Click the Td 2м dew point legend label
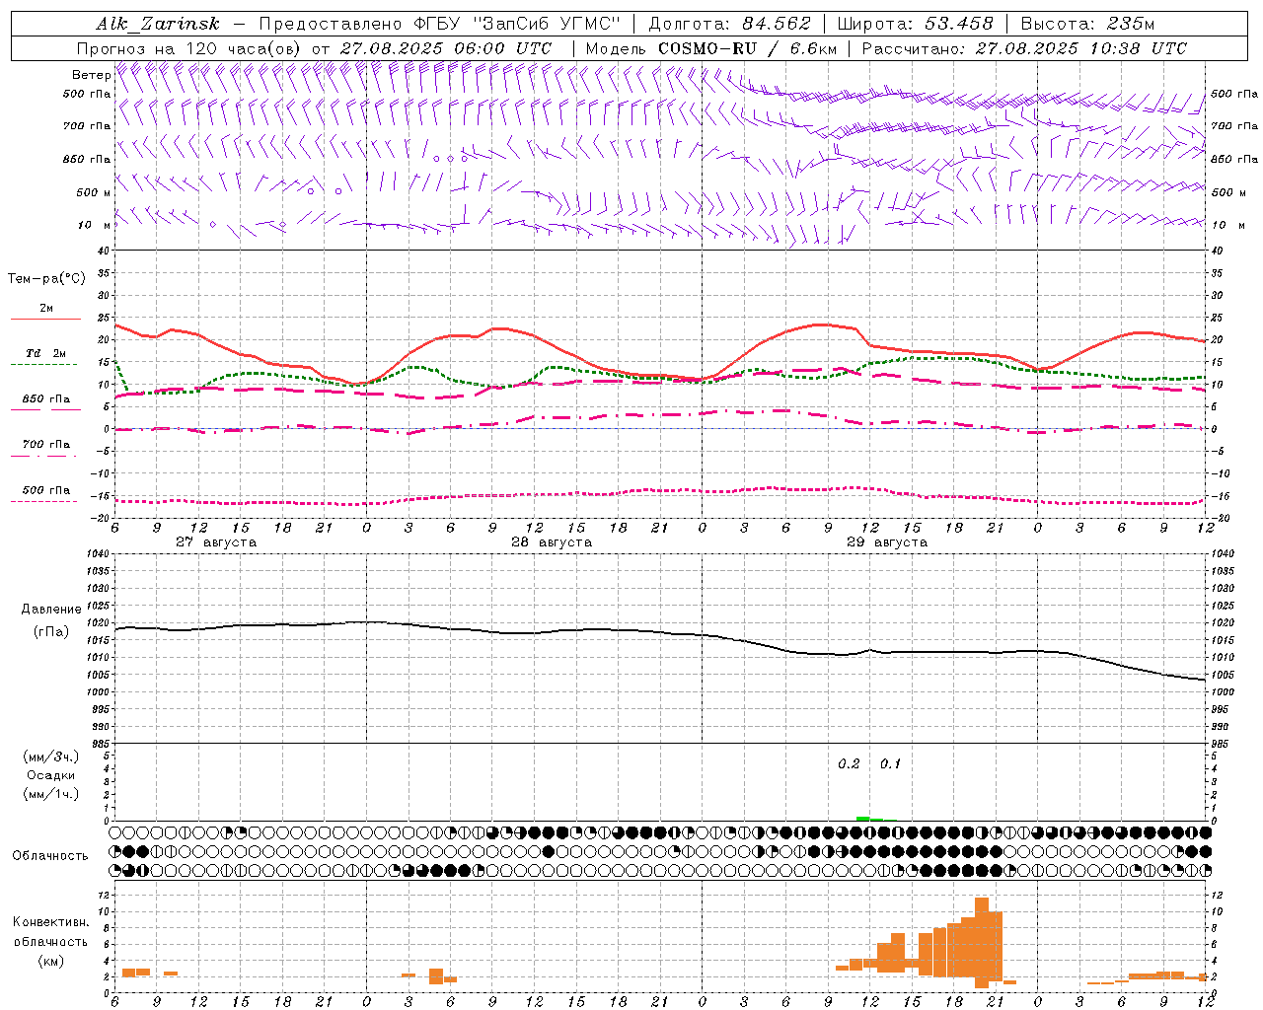The height and width of the screenshot is (1010, 1263). pyautogui.click(x=46, y=353)
